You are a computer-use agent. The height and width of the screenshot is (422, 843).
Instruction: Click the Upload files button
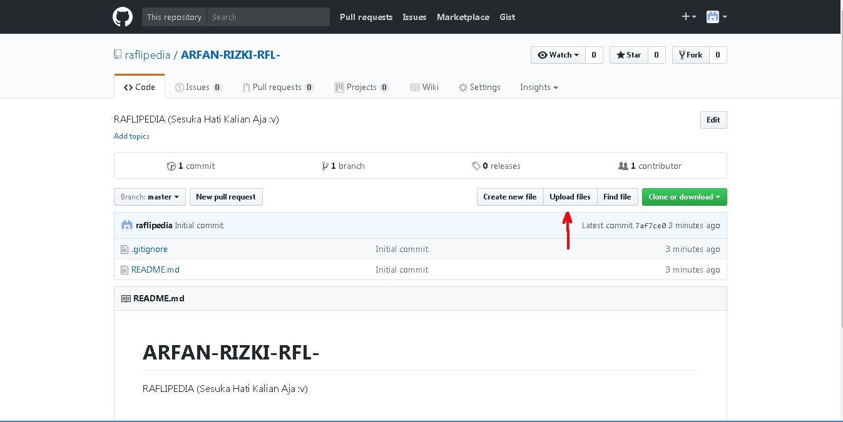pyautogui.click(x=570, y=196)
